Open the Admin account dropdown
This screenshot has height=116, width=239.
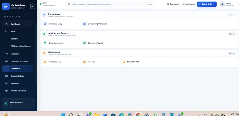coord(228,4)
